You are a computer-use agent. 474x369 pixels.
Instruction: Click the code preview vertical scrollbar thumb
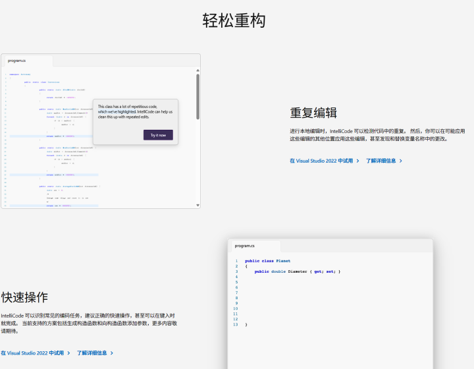point(197,97)
